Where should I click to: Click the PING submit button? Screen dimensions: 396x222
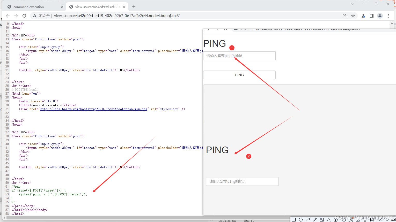click(x=239, y=75)
